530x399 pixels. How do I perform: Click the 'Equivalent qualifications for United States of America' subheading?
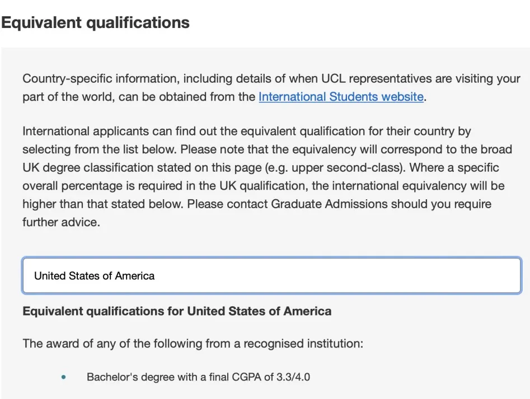(x=177, y=311)
